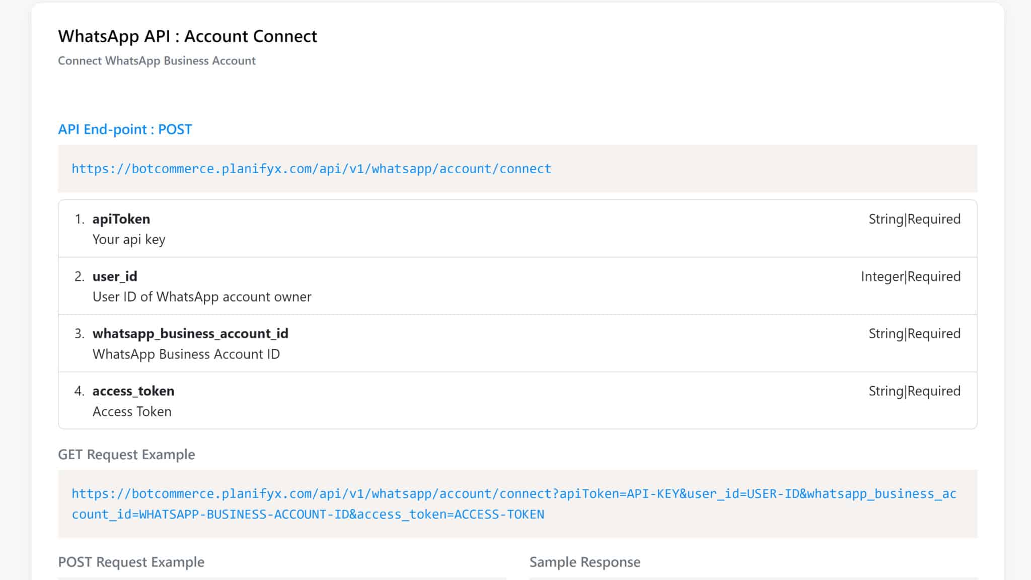Click the "Sample Response" heading
Screen dimensions: 1031x580
tap(584, 562)
